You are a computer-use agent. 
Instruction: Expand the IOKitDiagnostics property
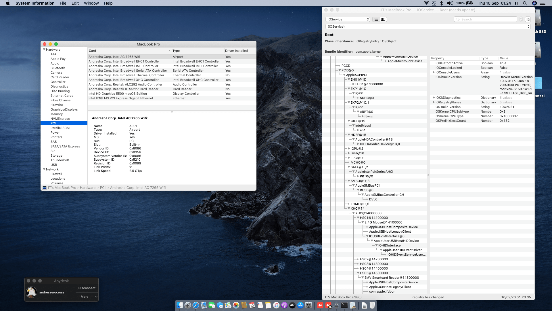pos(434,98)
